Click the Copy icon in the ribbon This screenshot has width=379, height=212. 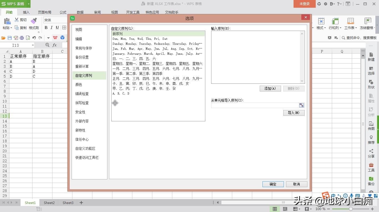[x=17, y=28]
